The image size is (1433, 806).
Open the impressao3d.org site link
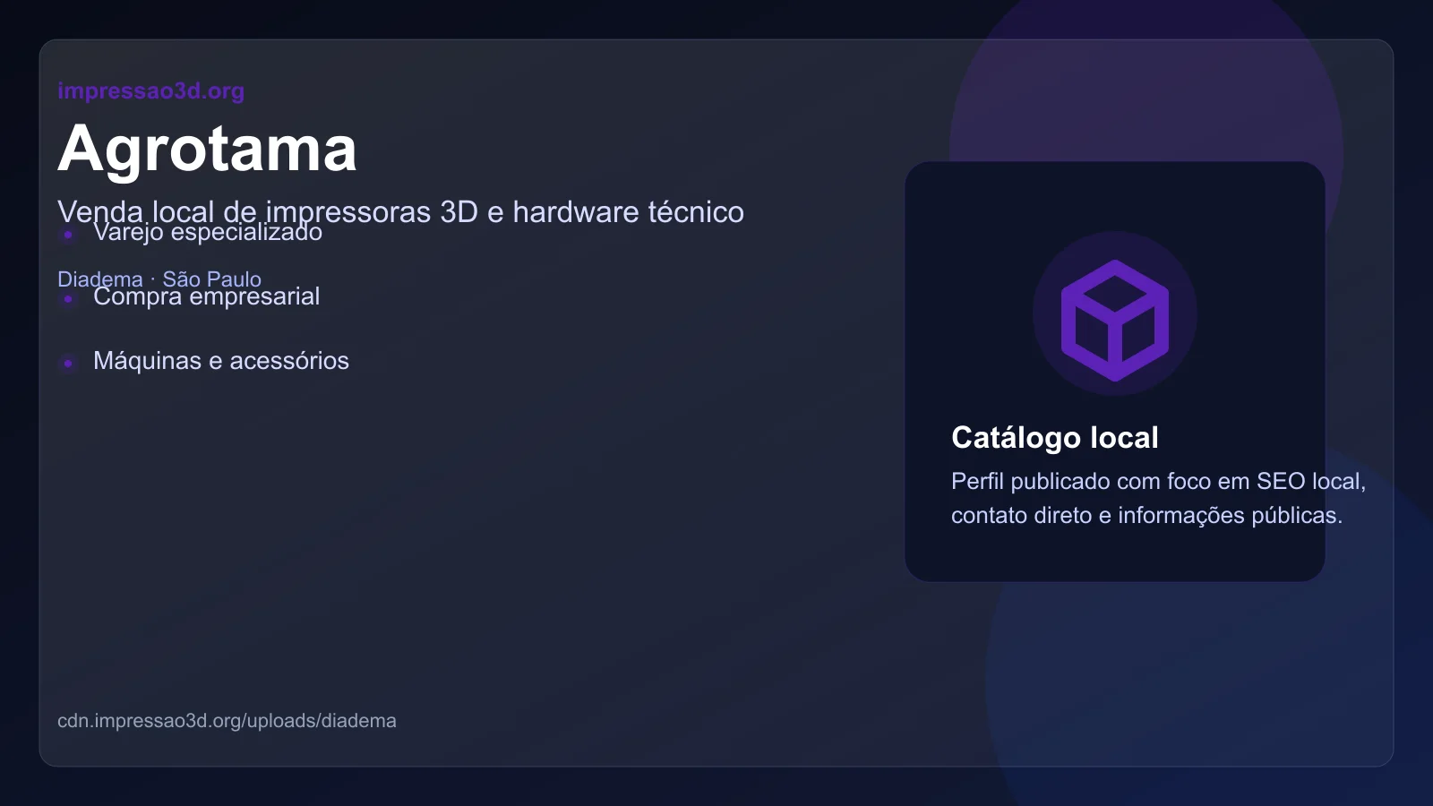(150, 90)
